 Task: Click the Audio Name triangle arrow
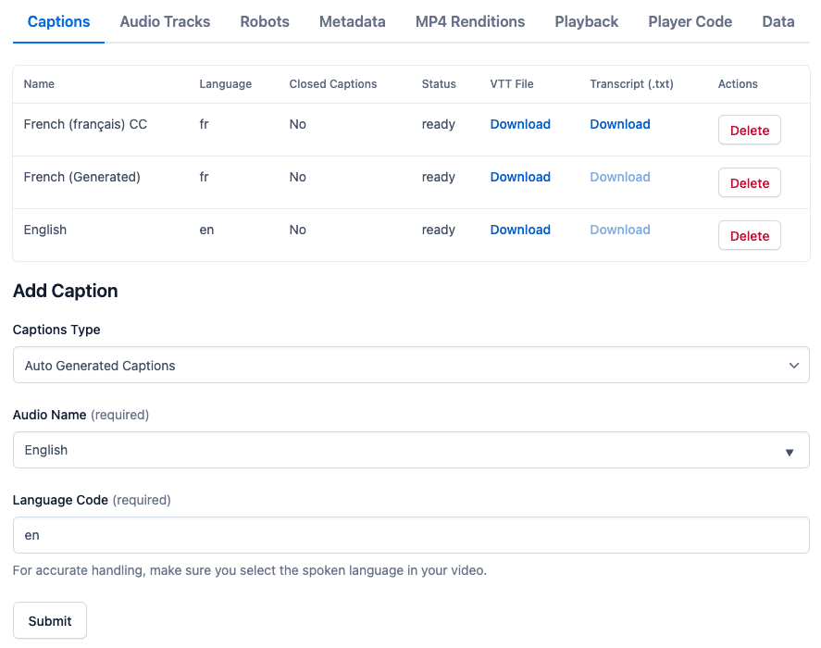tap(790, 452)
